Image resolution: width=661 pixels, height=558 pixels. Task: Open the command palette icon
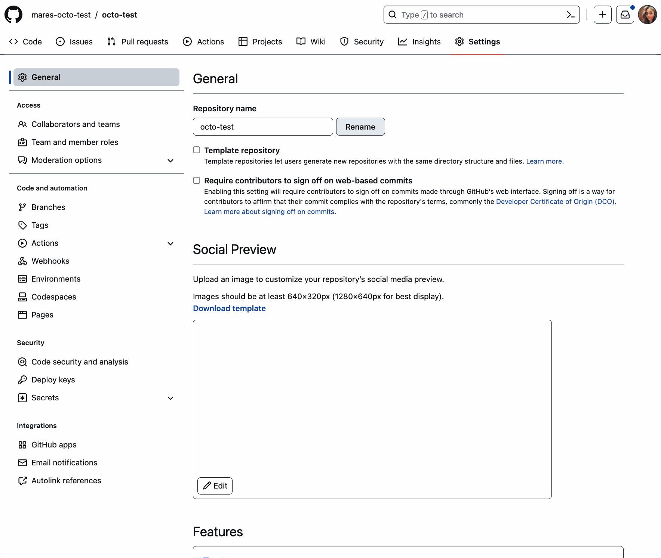coord(571,15)
